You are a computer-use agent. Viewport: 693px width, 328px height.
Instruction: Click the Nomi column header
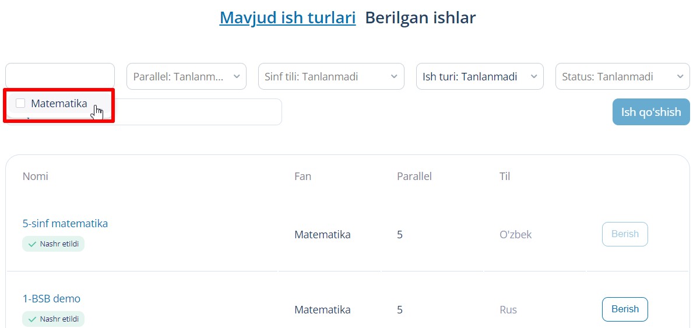click(x=36, y=176)
